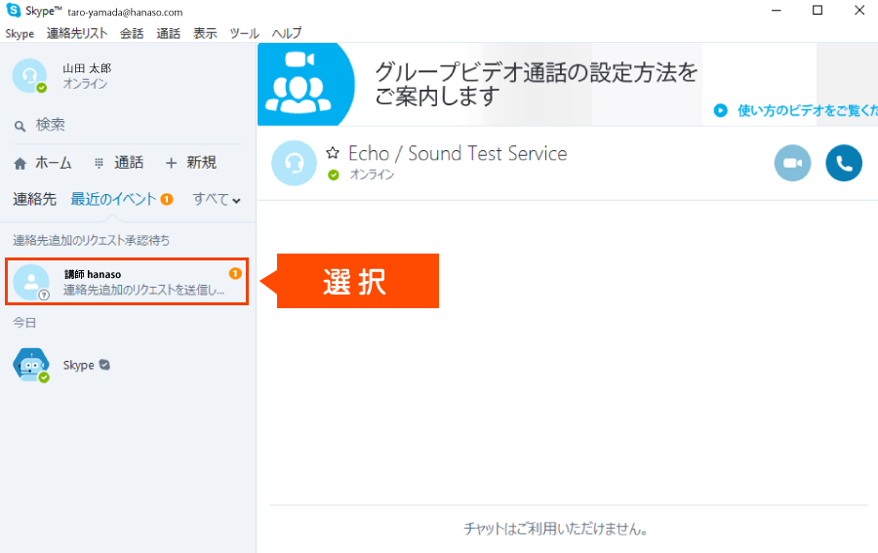
Task: Click the + 新規 plus icon
Action: pos(172,163)
